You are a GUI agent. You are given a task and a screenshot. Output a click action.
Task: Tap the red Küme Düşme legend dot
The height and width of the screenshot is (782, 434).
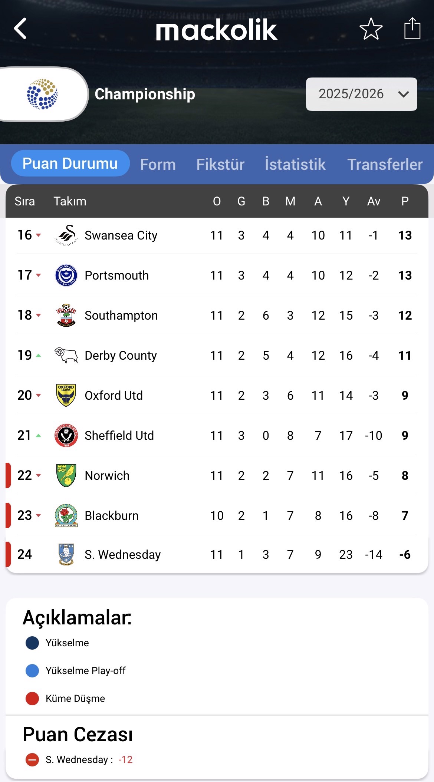click(x=32, y=699)
